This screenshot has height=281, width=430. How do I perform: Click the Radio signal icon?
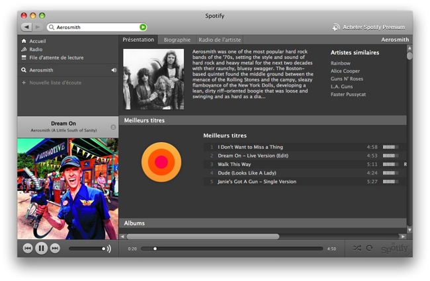coord(24,50)
